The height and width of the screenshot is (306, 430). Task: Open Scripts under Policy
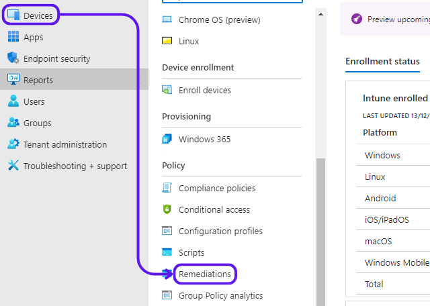pos(191,252)
